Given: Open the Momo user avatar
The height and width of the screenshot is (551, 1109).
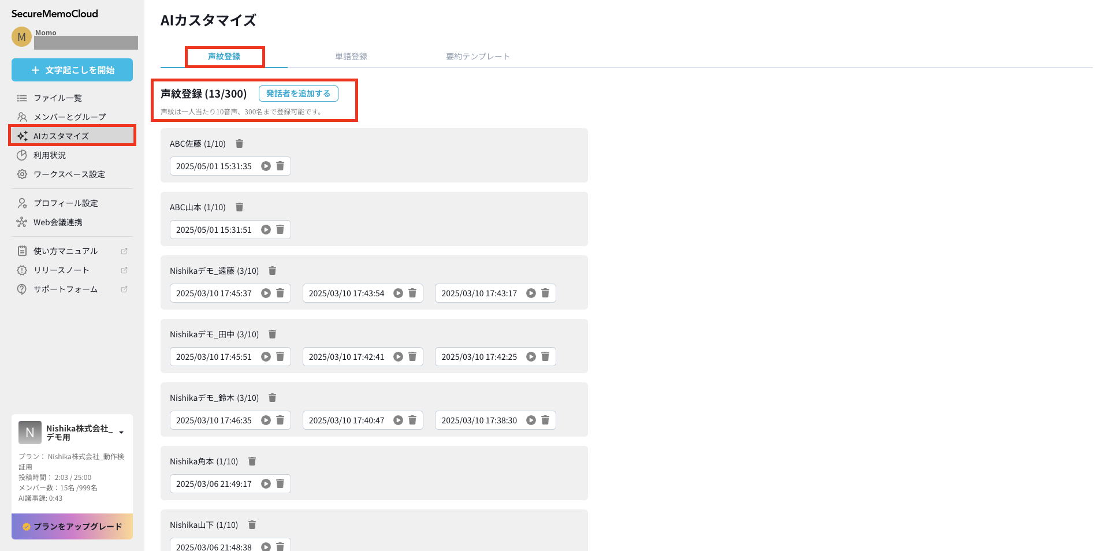Looking at the screenshot, I should tap(21, 37).
